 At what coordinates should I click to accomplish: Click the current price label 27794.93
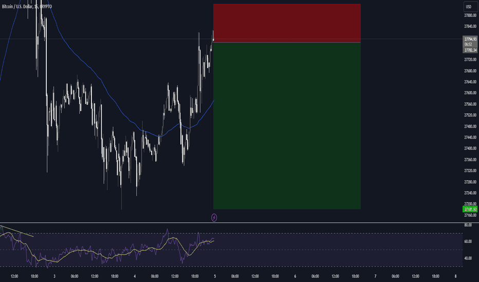pos(470,39)
